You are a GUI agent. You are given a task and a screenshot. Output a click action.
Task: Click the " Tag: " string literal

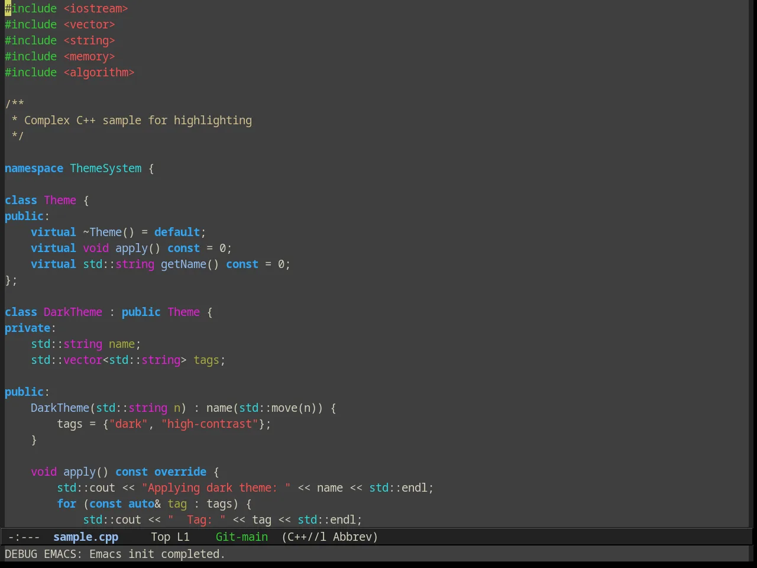click(196, 519)
